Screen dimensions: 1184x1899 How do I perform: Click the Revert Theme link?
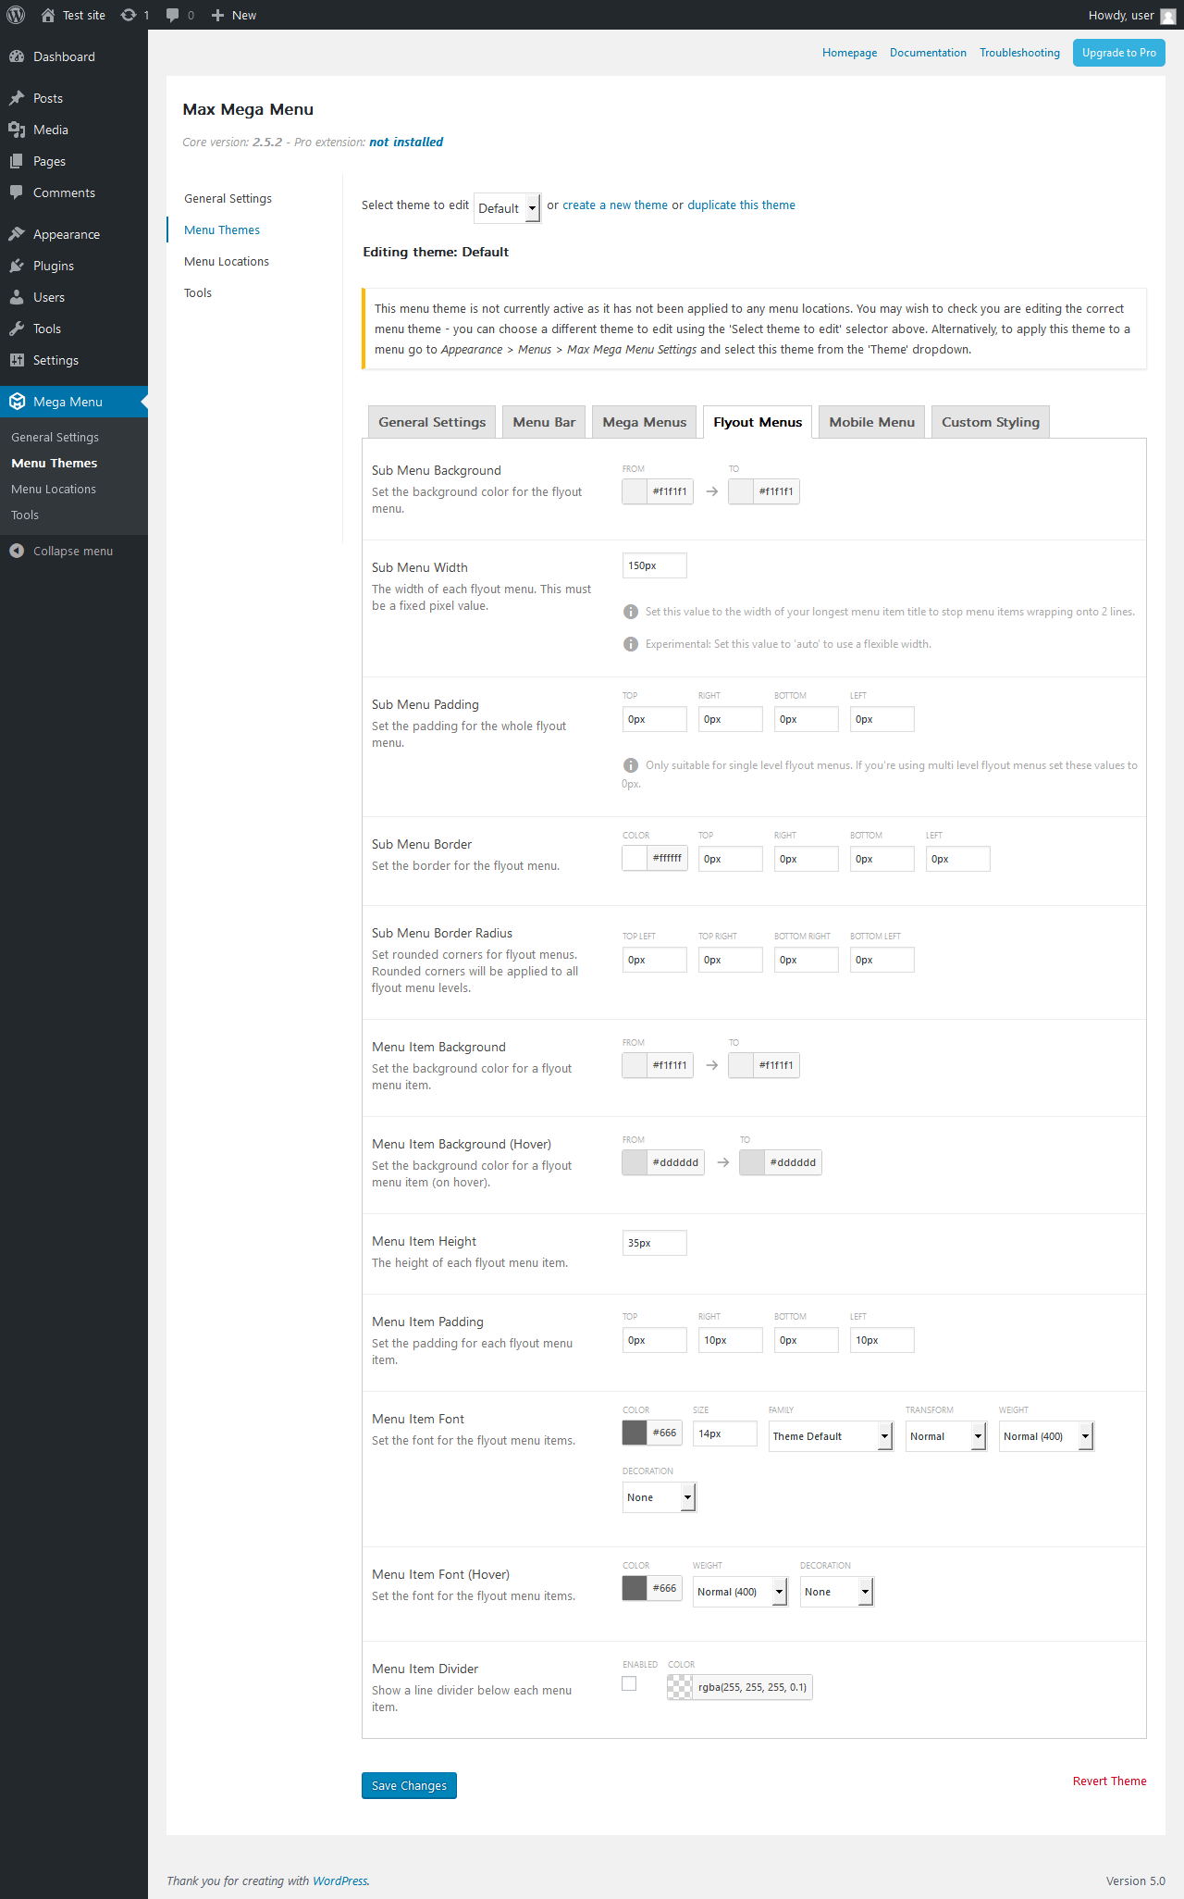1109,1781
